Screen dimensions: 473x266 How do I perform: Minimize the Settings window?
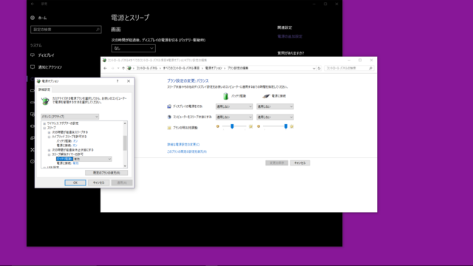pos(314,4)
